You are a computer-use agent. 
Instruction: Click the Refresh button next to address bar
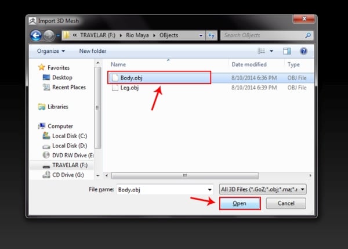(x=211, y=35)
